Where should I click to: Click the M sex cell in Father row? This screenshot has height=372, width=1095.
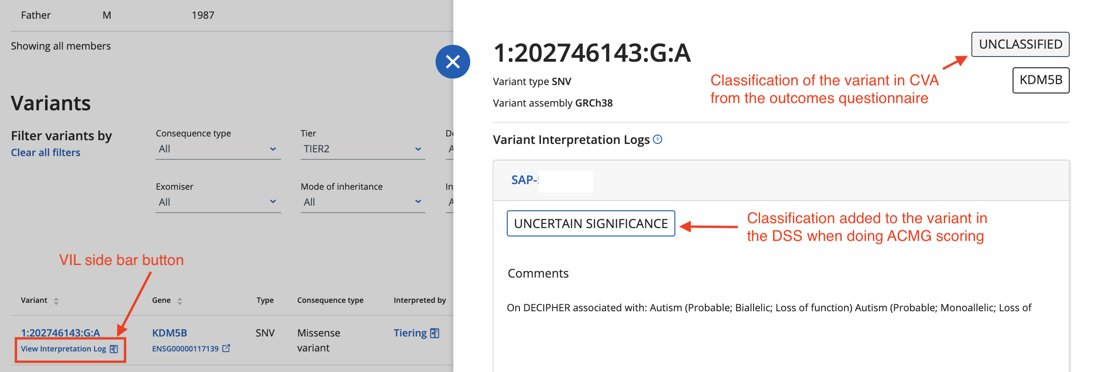107,15
